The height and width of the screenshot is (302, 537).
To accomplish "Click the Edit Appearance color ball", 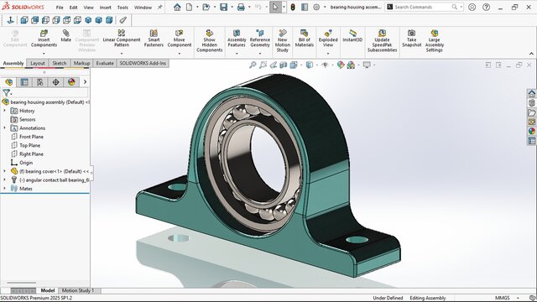I will coord(341,65).
